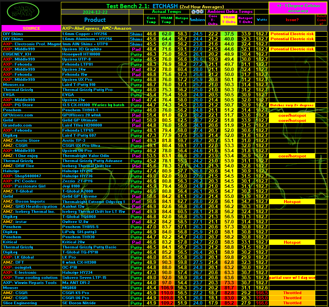Select the Laird Tflex HD90000 product cell
Image resolution: width=329 pixels, height=307 pixels.
(95, 125)
